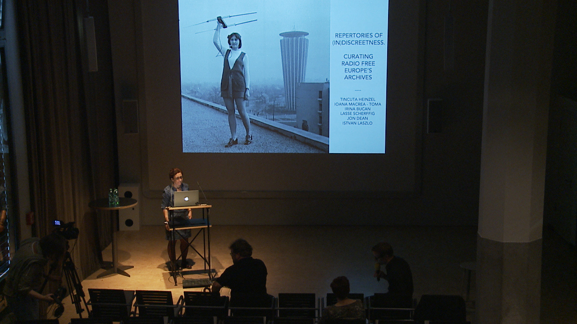
Task: Click the Apple logo on the laptop lid
Action: click(x=188, y=198)
